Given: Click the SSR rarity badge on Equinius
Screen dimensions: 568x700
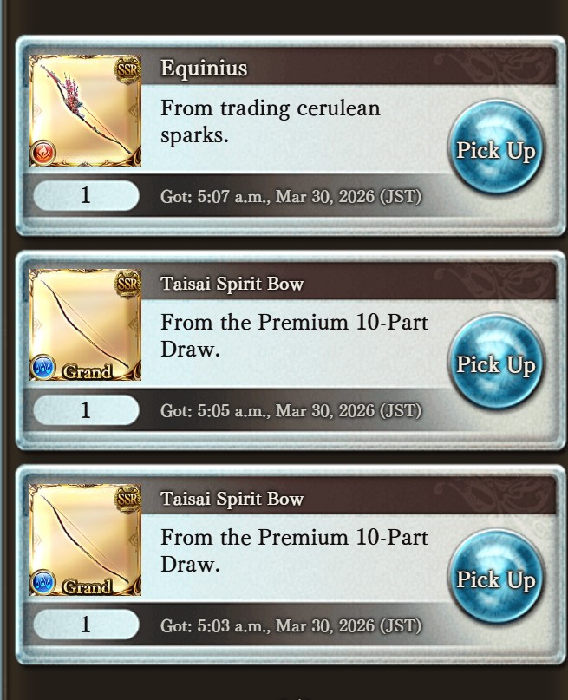Looking at the screenshot, I should (x=128, y=69).
